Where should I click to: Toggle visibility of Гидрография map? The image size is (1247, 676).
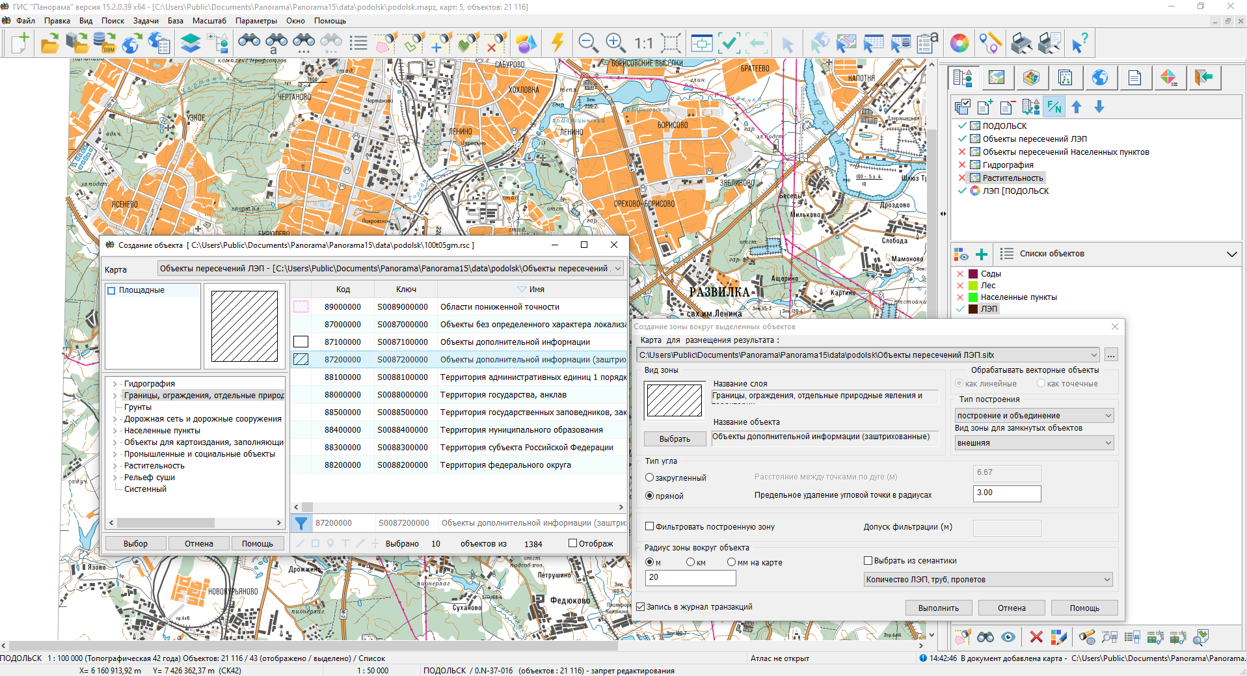click(x=962, y=165)
